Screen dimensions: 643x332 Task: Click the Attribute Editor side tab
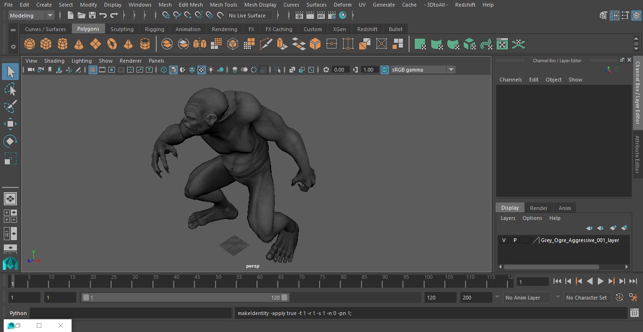[x=638, y=154]
